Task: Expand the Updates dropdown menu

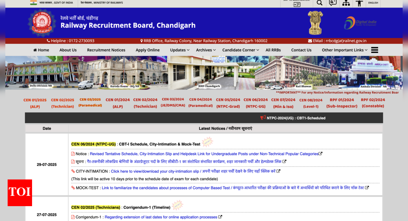Action: point(180,50)
